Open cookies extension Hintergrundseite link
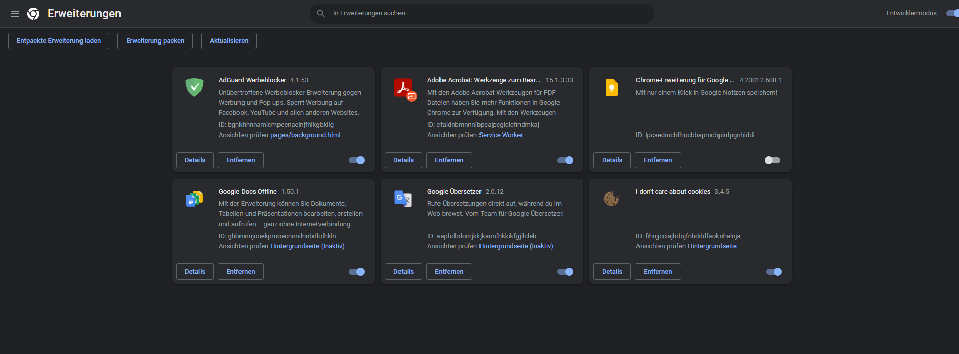959x354 pixels. pos(712,246)
